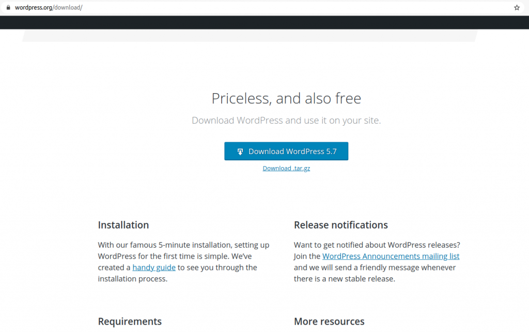Open the Download .tar.gz link
The width and height of the screenshot is (529, 332).
click(x=286, y=168)
